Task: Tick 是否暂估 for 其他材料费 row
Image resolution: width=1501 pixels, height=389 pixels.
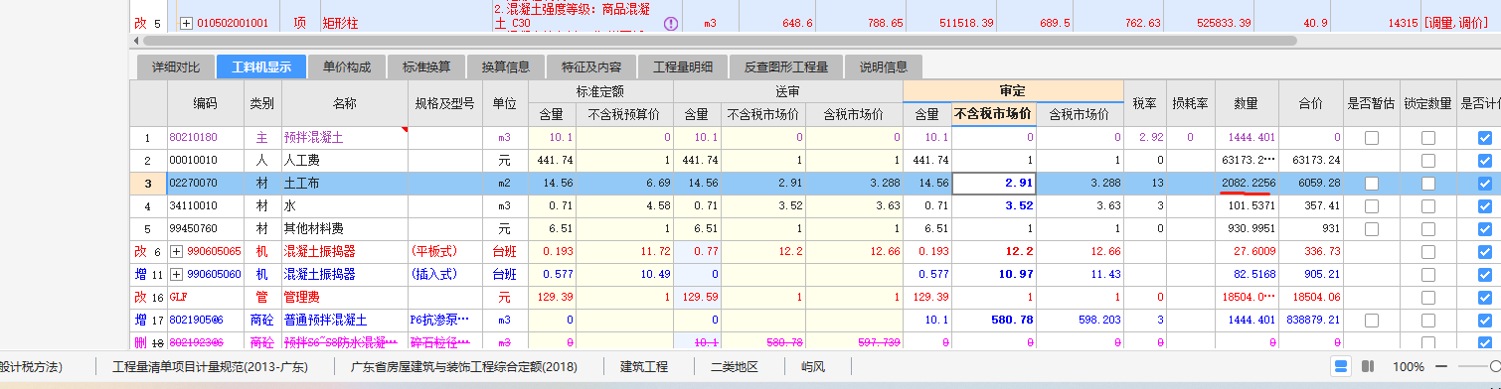Action: click(1371, 228)
